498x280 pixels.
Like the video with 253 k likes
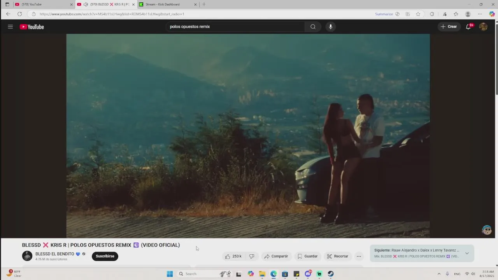[x=233, y=256]
